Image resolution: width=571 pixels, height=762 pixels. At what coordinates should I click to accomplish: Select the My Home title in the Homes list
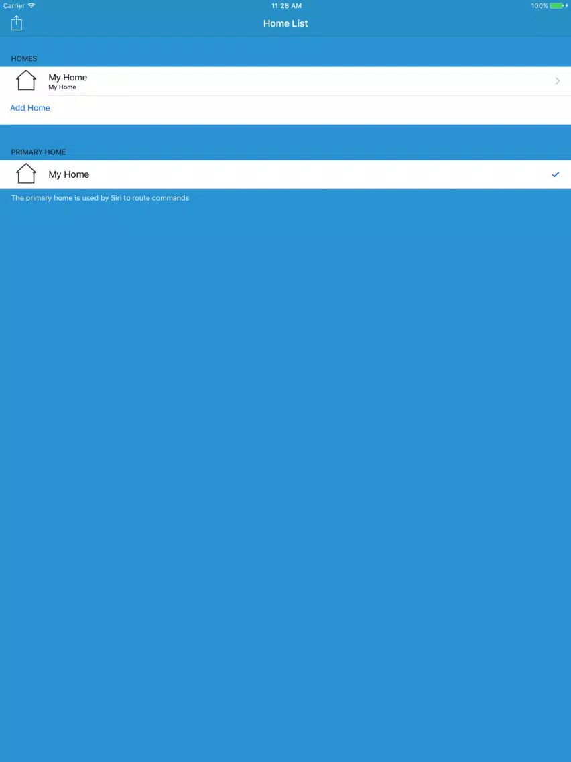point(68,77)
